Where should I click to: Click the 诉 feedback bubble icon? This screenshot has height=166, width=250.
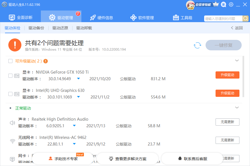point(223,4)
